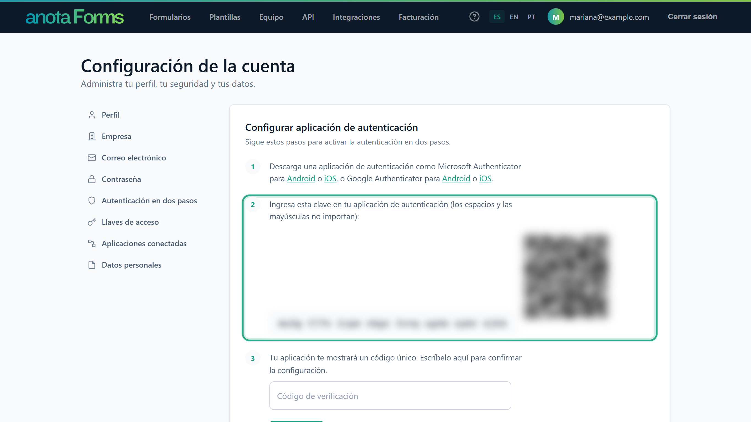Open the Plantillas menu
The image size is (751, 422).
pyautogui.click(x=225, y=17)
